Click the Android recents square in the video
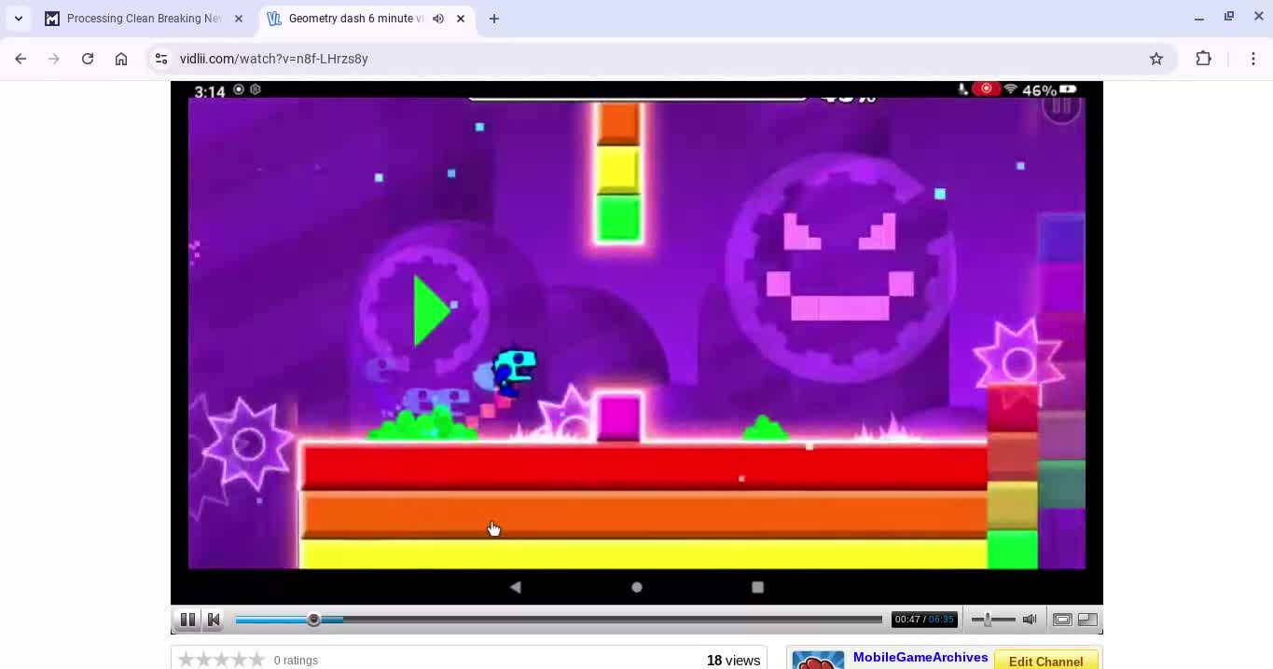Screen dimensions: 1273x669 [x=757, y=587]
